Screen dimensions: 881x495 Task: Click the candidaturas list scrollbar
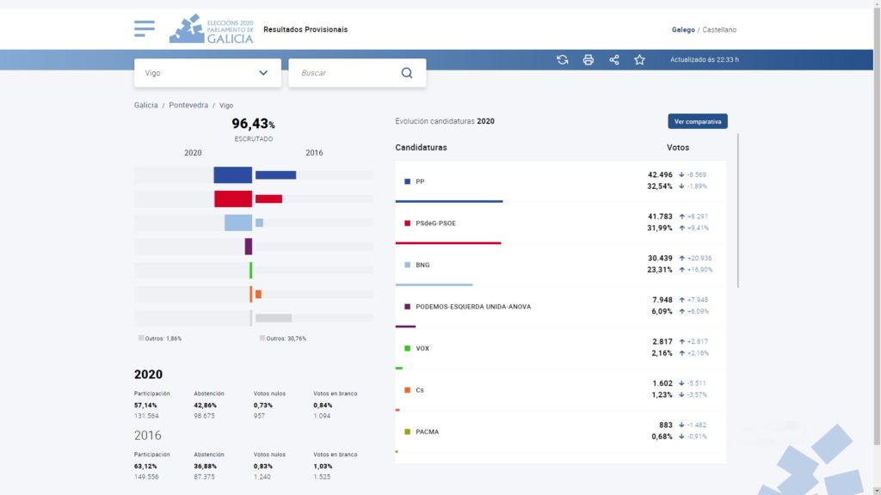pos(738,211)
